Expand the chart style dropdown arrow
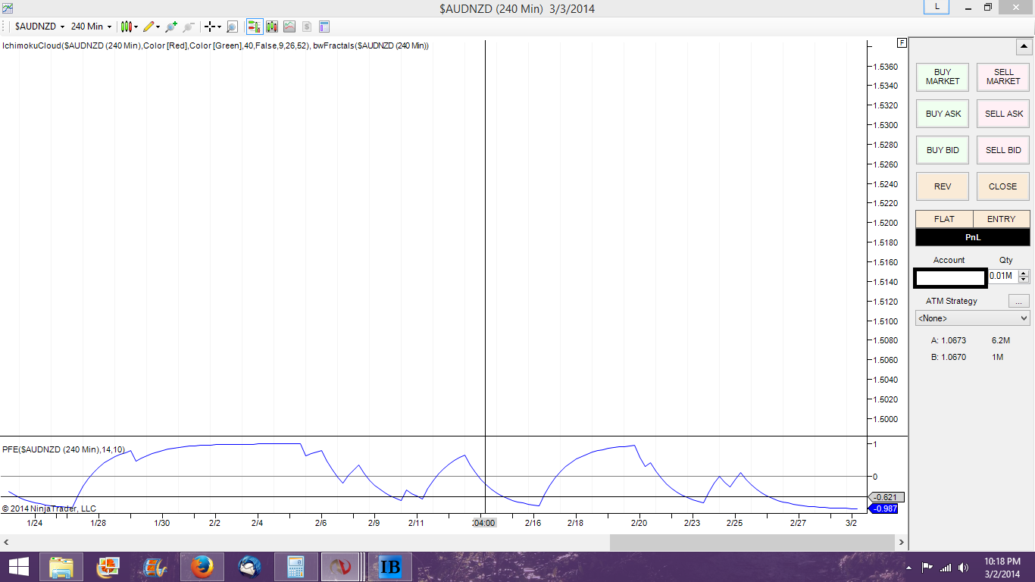The height and width of the screenshot is (582, 1035). (136, 27)
